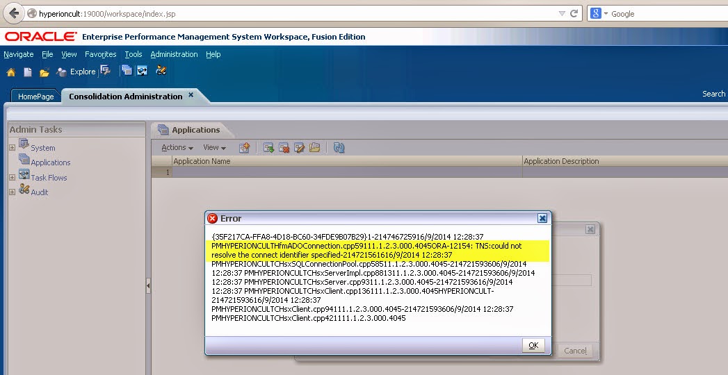The height and width of the screenshot is (375, 728).
Task: Select System label in Admin Tasks tree
Action: (x=42, y=148)
